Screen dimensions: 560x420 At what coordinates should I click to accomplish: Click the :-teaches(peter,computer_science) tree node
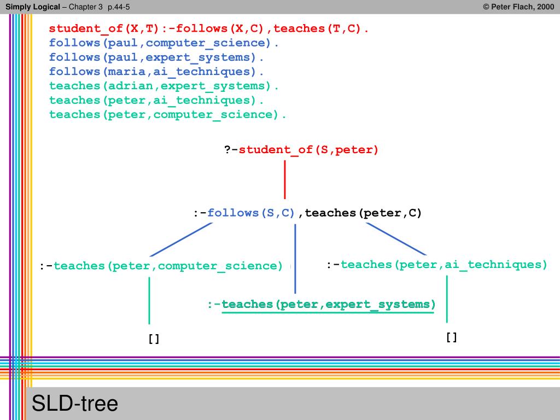pyautogui.click(x=161, y=266)
